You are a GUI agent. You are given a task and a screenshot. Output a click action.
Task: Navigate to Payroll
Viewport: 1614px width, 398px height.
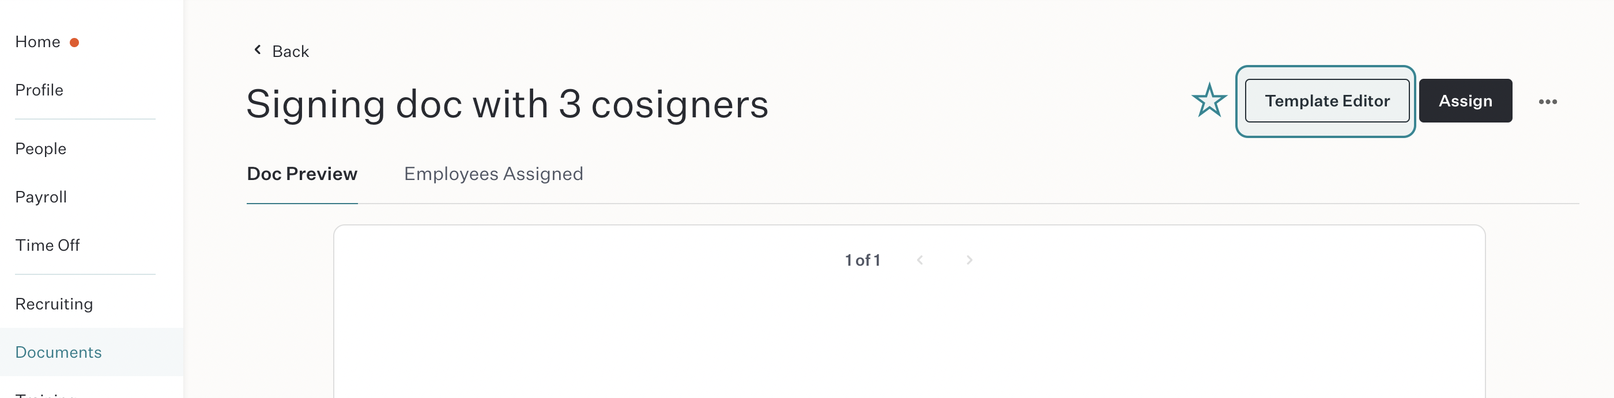tap(41, 197)
